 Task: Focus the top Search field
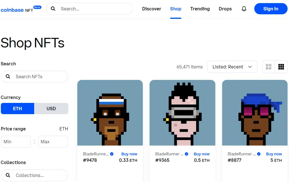(x=89, y=9)
